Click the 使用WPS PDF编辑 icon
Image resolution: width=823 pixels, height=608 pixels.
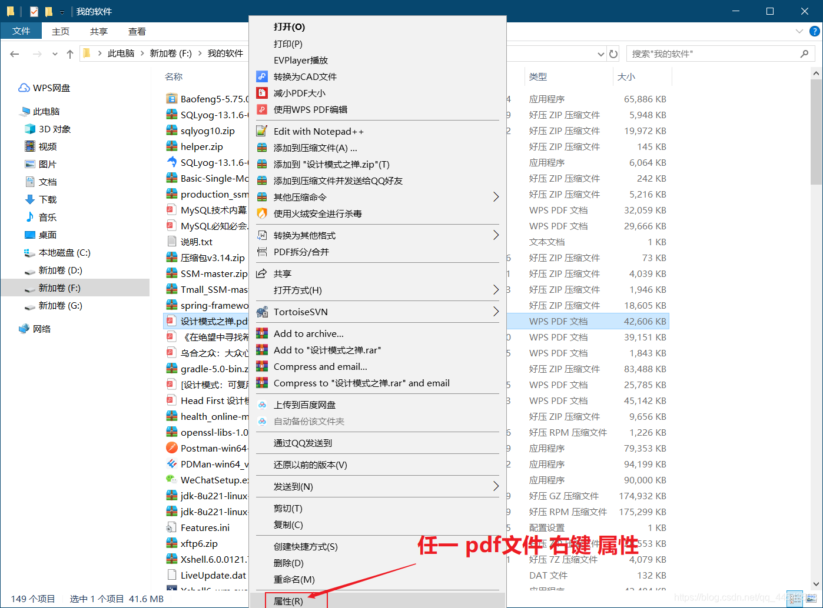click(x=262, y=109)
